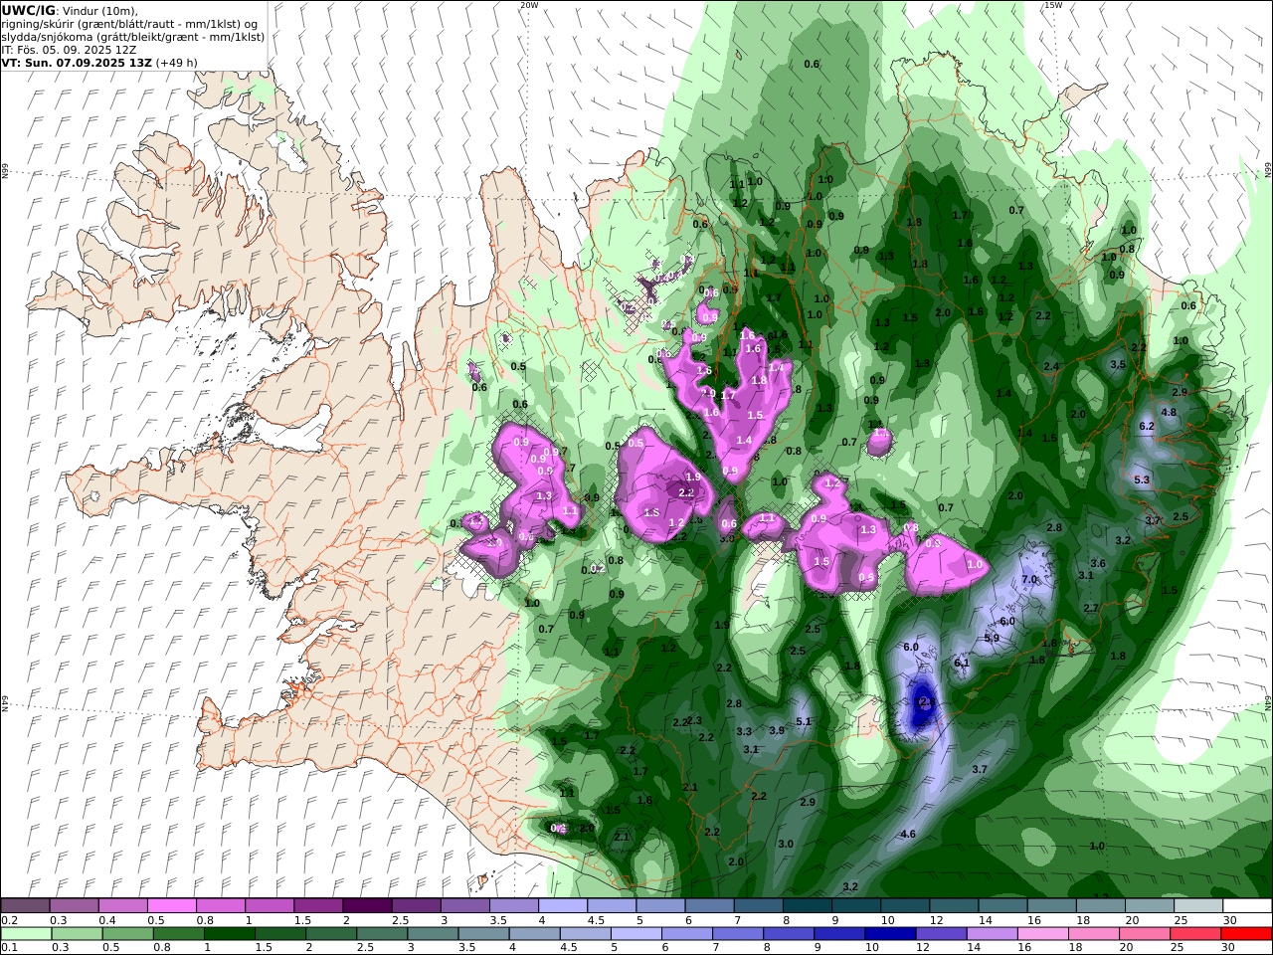This screenshot has height=955, width=1273.
Task: Click the 3.3 precipitation value in the south
Action: pyautogui.click(x=744, y=731)
